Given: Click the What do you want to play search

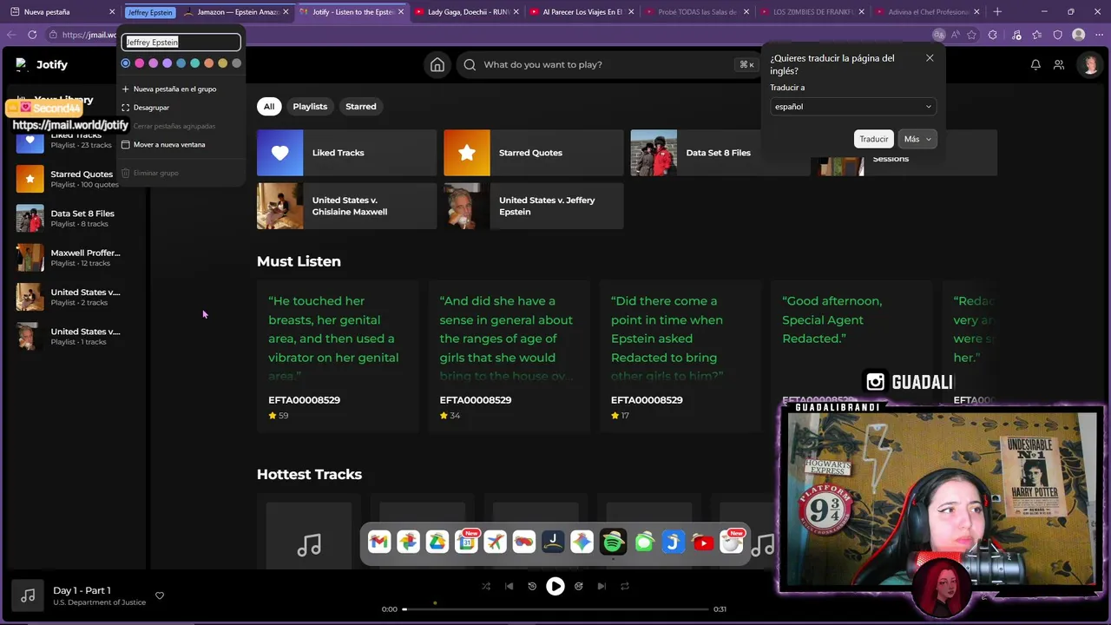Looking at the screenshot, I should [609, 64].
